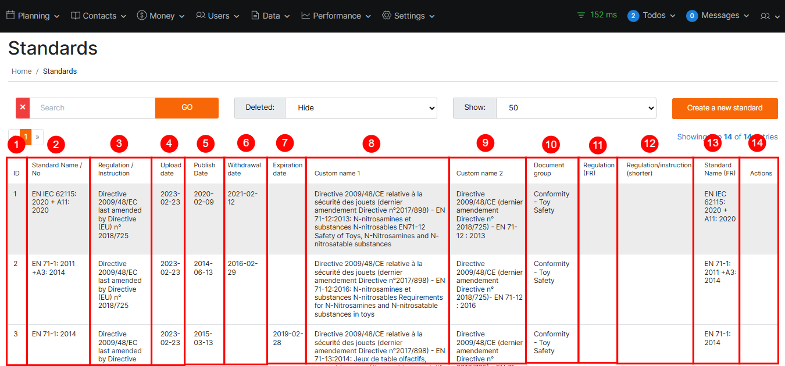Click Create a new standard button
Screen dimensions: 785x366
coord(725,108)
